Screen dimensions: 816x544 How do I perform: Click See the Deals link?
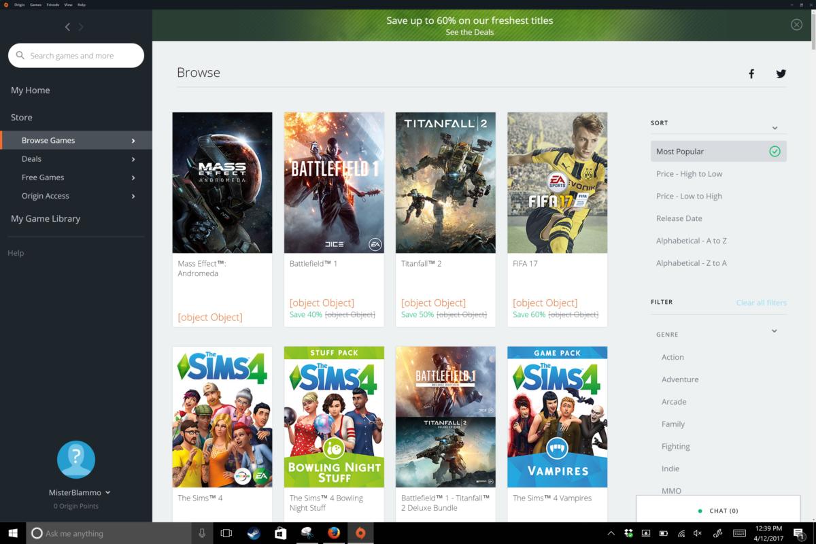point(470,32)
